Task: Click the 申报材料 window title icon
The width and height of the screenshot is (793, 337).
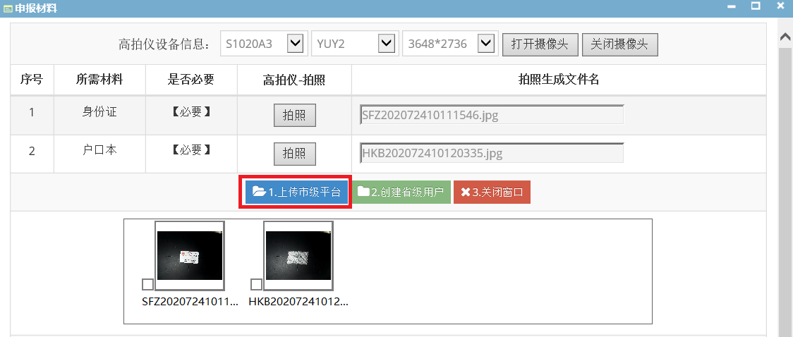Action: [x=8, y=8]
